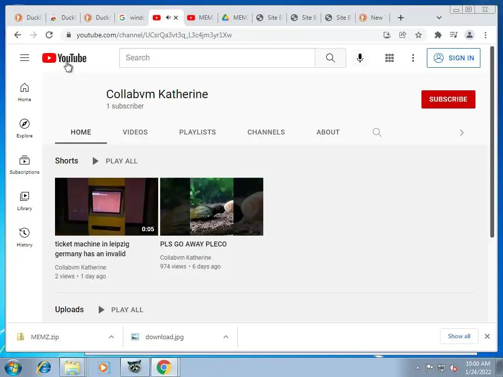Click the pleco fish video thumbnail
This screenshot has width=503, height=377.
(212, 207)
